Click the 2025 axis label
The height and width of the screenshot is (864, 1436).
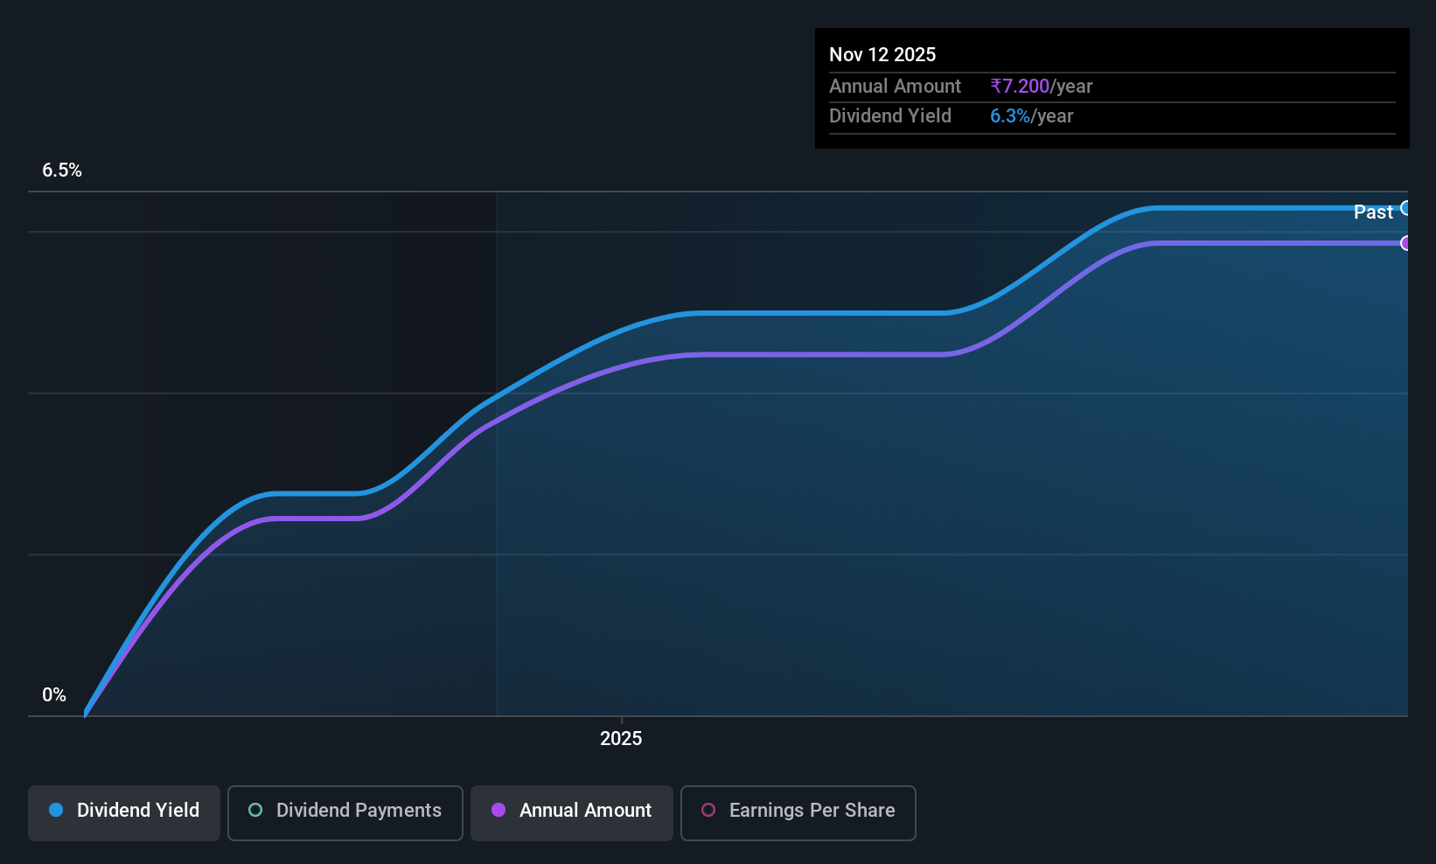click(621, 739)
